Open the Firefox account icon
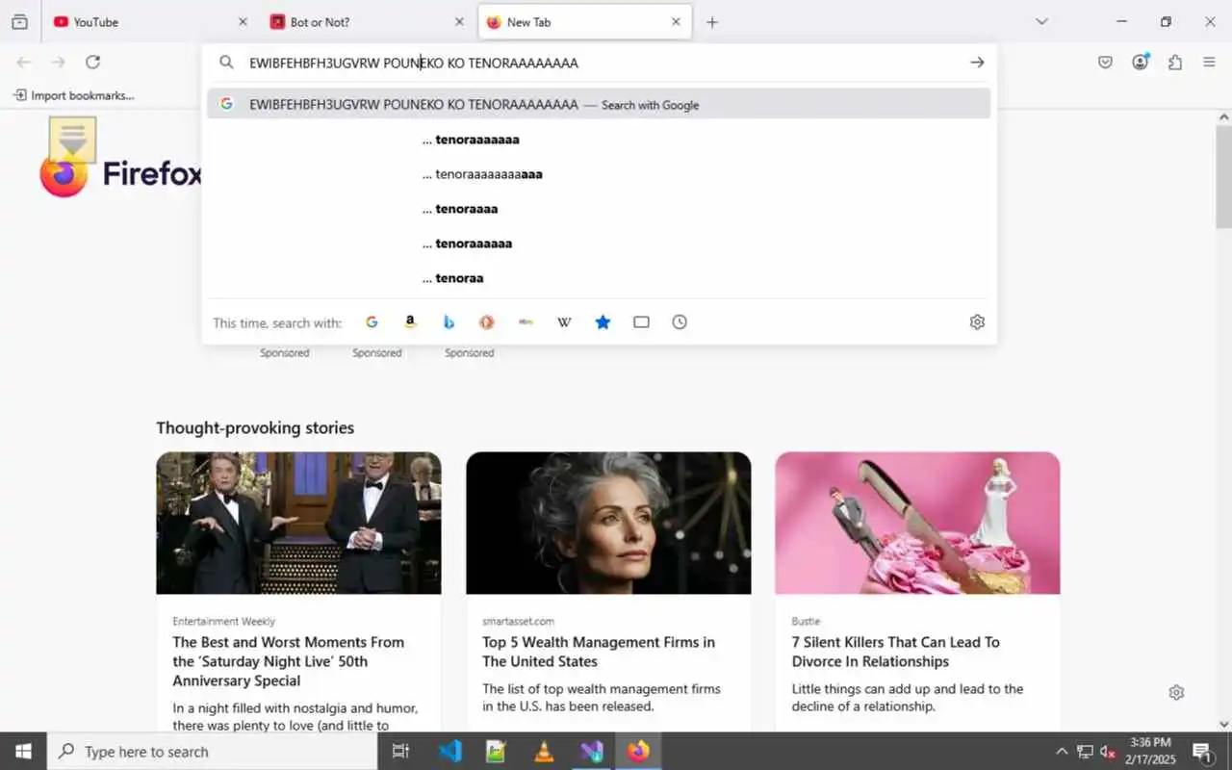Viewport: 1232px width, 770px height. tap(1141, 63)
